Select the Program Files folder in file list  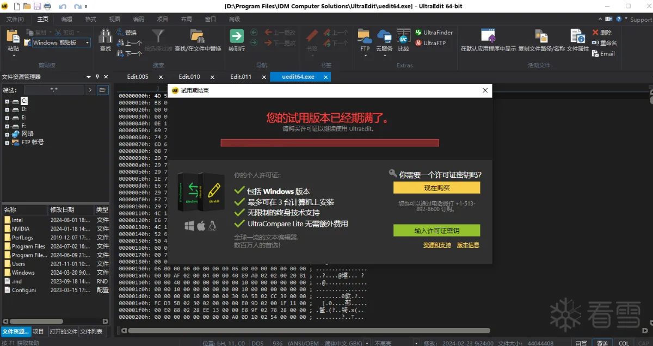pos(28,246)
